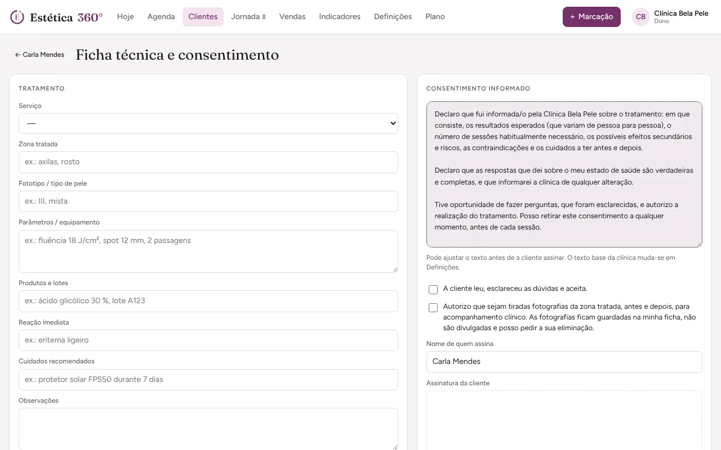Click inside the consent text area
Screen dimensions: 721x450
coord(564,174)
